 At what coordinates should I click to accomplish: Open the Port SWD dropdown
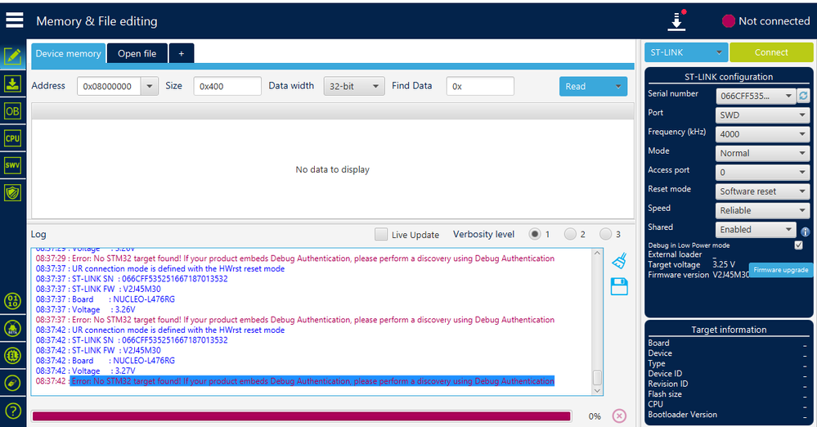pyautogui.click(x=763, y=115)
